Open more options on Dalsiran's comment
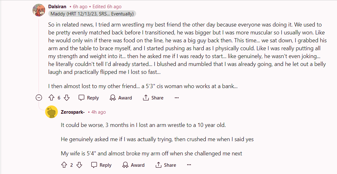The width and height of the screenshot is (337, 174). click(x=177, y=98)
